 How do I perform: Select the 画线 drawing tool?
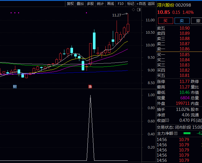[111, 4]
